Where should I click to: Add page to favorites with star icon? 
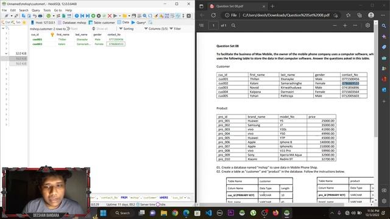point(348,15)
